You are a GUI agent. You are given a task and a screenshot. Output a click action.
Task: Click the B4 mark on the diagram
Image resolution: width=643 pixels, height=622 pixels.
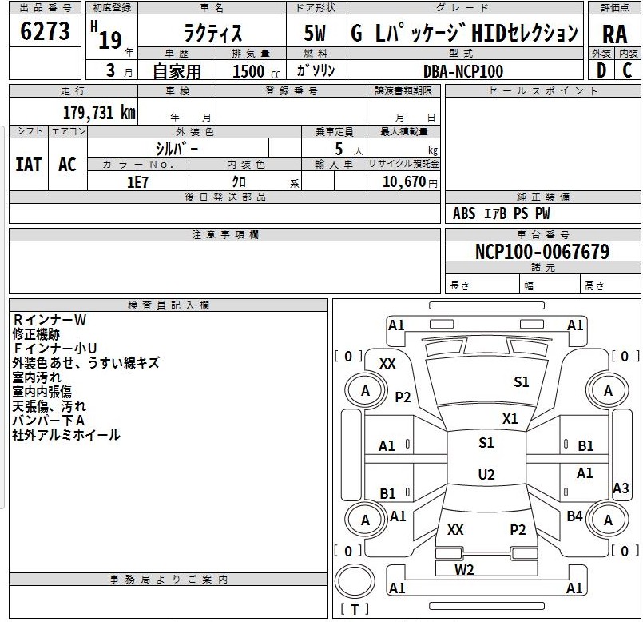[x=574, y=516]
